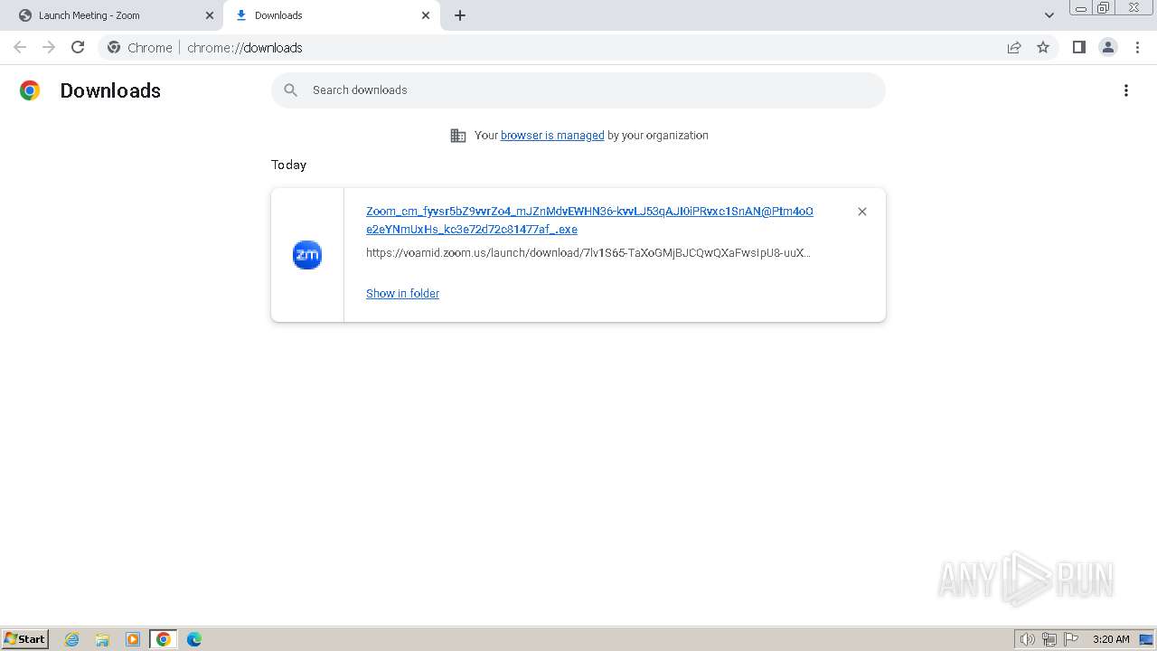
Task: Click the volume speaker tray icon
Action: pyautogui.click(x=1027, y=639)
